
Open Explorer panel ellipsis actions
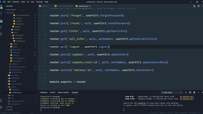click(x=34, y=6)
